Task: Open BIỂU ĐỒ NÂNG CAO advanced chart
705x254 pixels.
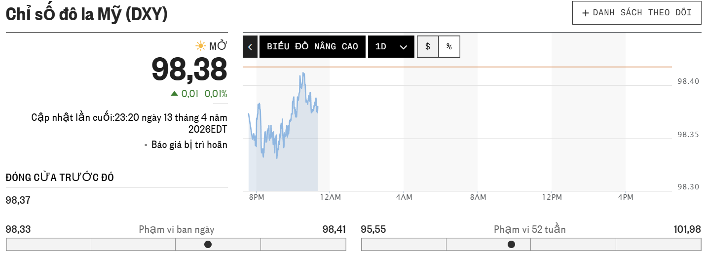Action: tap(312, 47)
